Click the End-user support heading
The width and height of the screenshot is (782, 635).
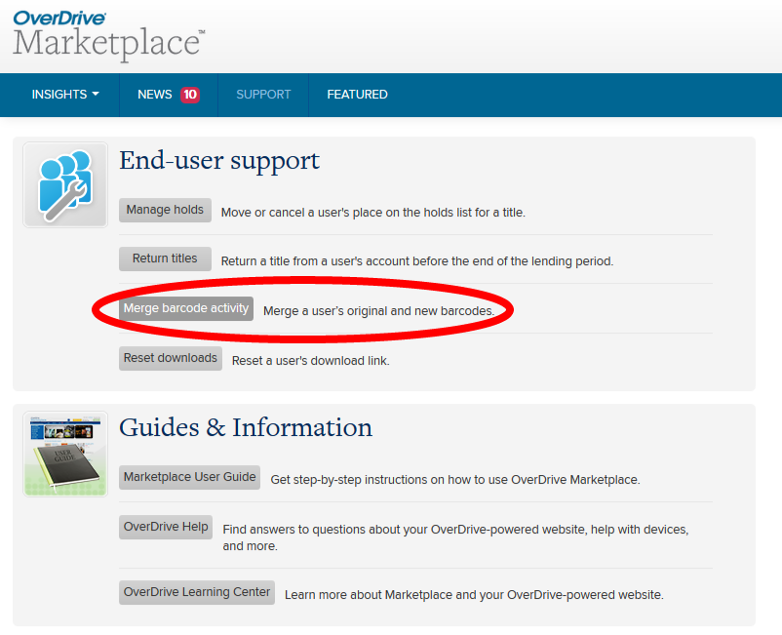pyautogui.click(x=219, y=161)
